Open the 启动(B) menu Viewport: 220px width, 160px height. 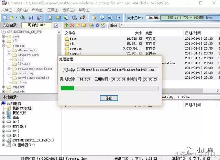pyautogui.click(x=37, y=10)
